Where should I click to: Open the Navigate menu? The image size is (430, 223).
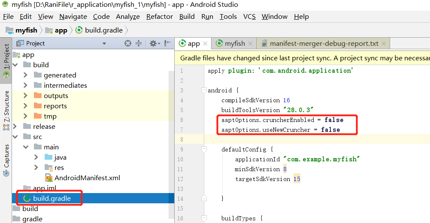73,17
